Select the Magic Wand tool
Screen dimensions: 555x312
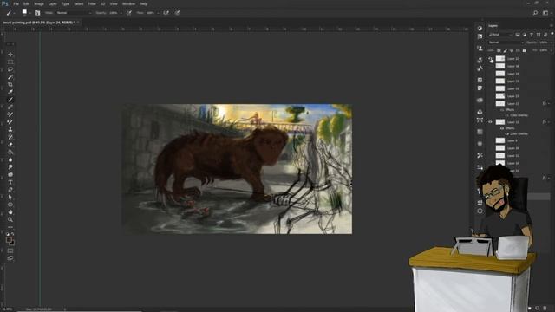(x=10, y=77)
